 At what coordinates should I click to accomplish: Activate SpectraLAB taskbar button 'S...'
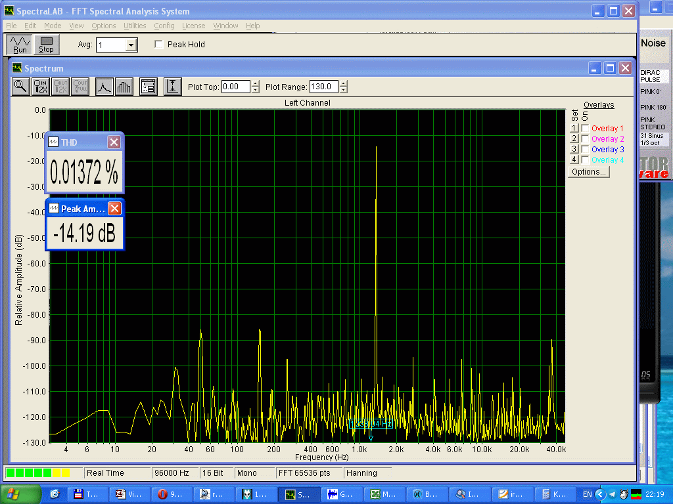coord(298,494)
